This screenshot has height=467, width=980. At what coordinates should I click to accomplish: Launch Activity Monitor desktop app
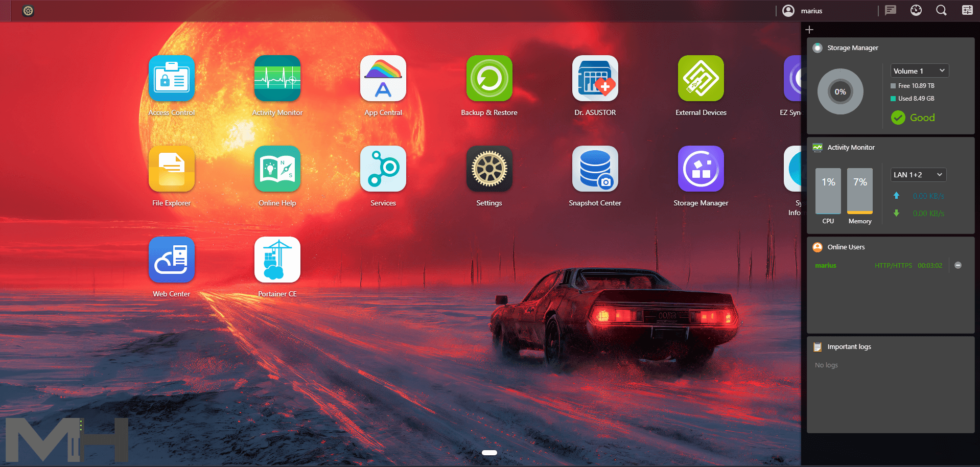pyautogui.click(x=277, y=78)
